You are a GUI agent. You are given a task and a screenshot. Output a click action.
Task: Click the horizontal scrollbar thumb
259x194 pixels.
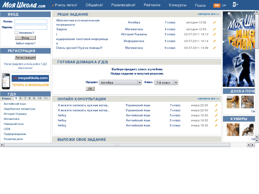pyautogui.click(x=117, y=145)
